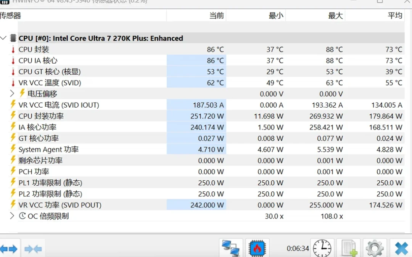Open the settings gear icon
Image resolution: width=412 pixels, height=257 pixels.
375,248
